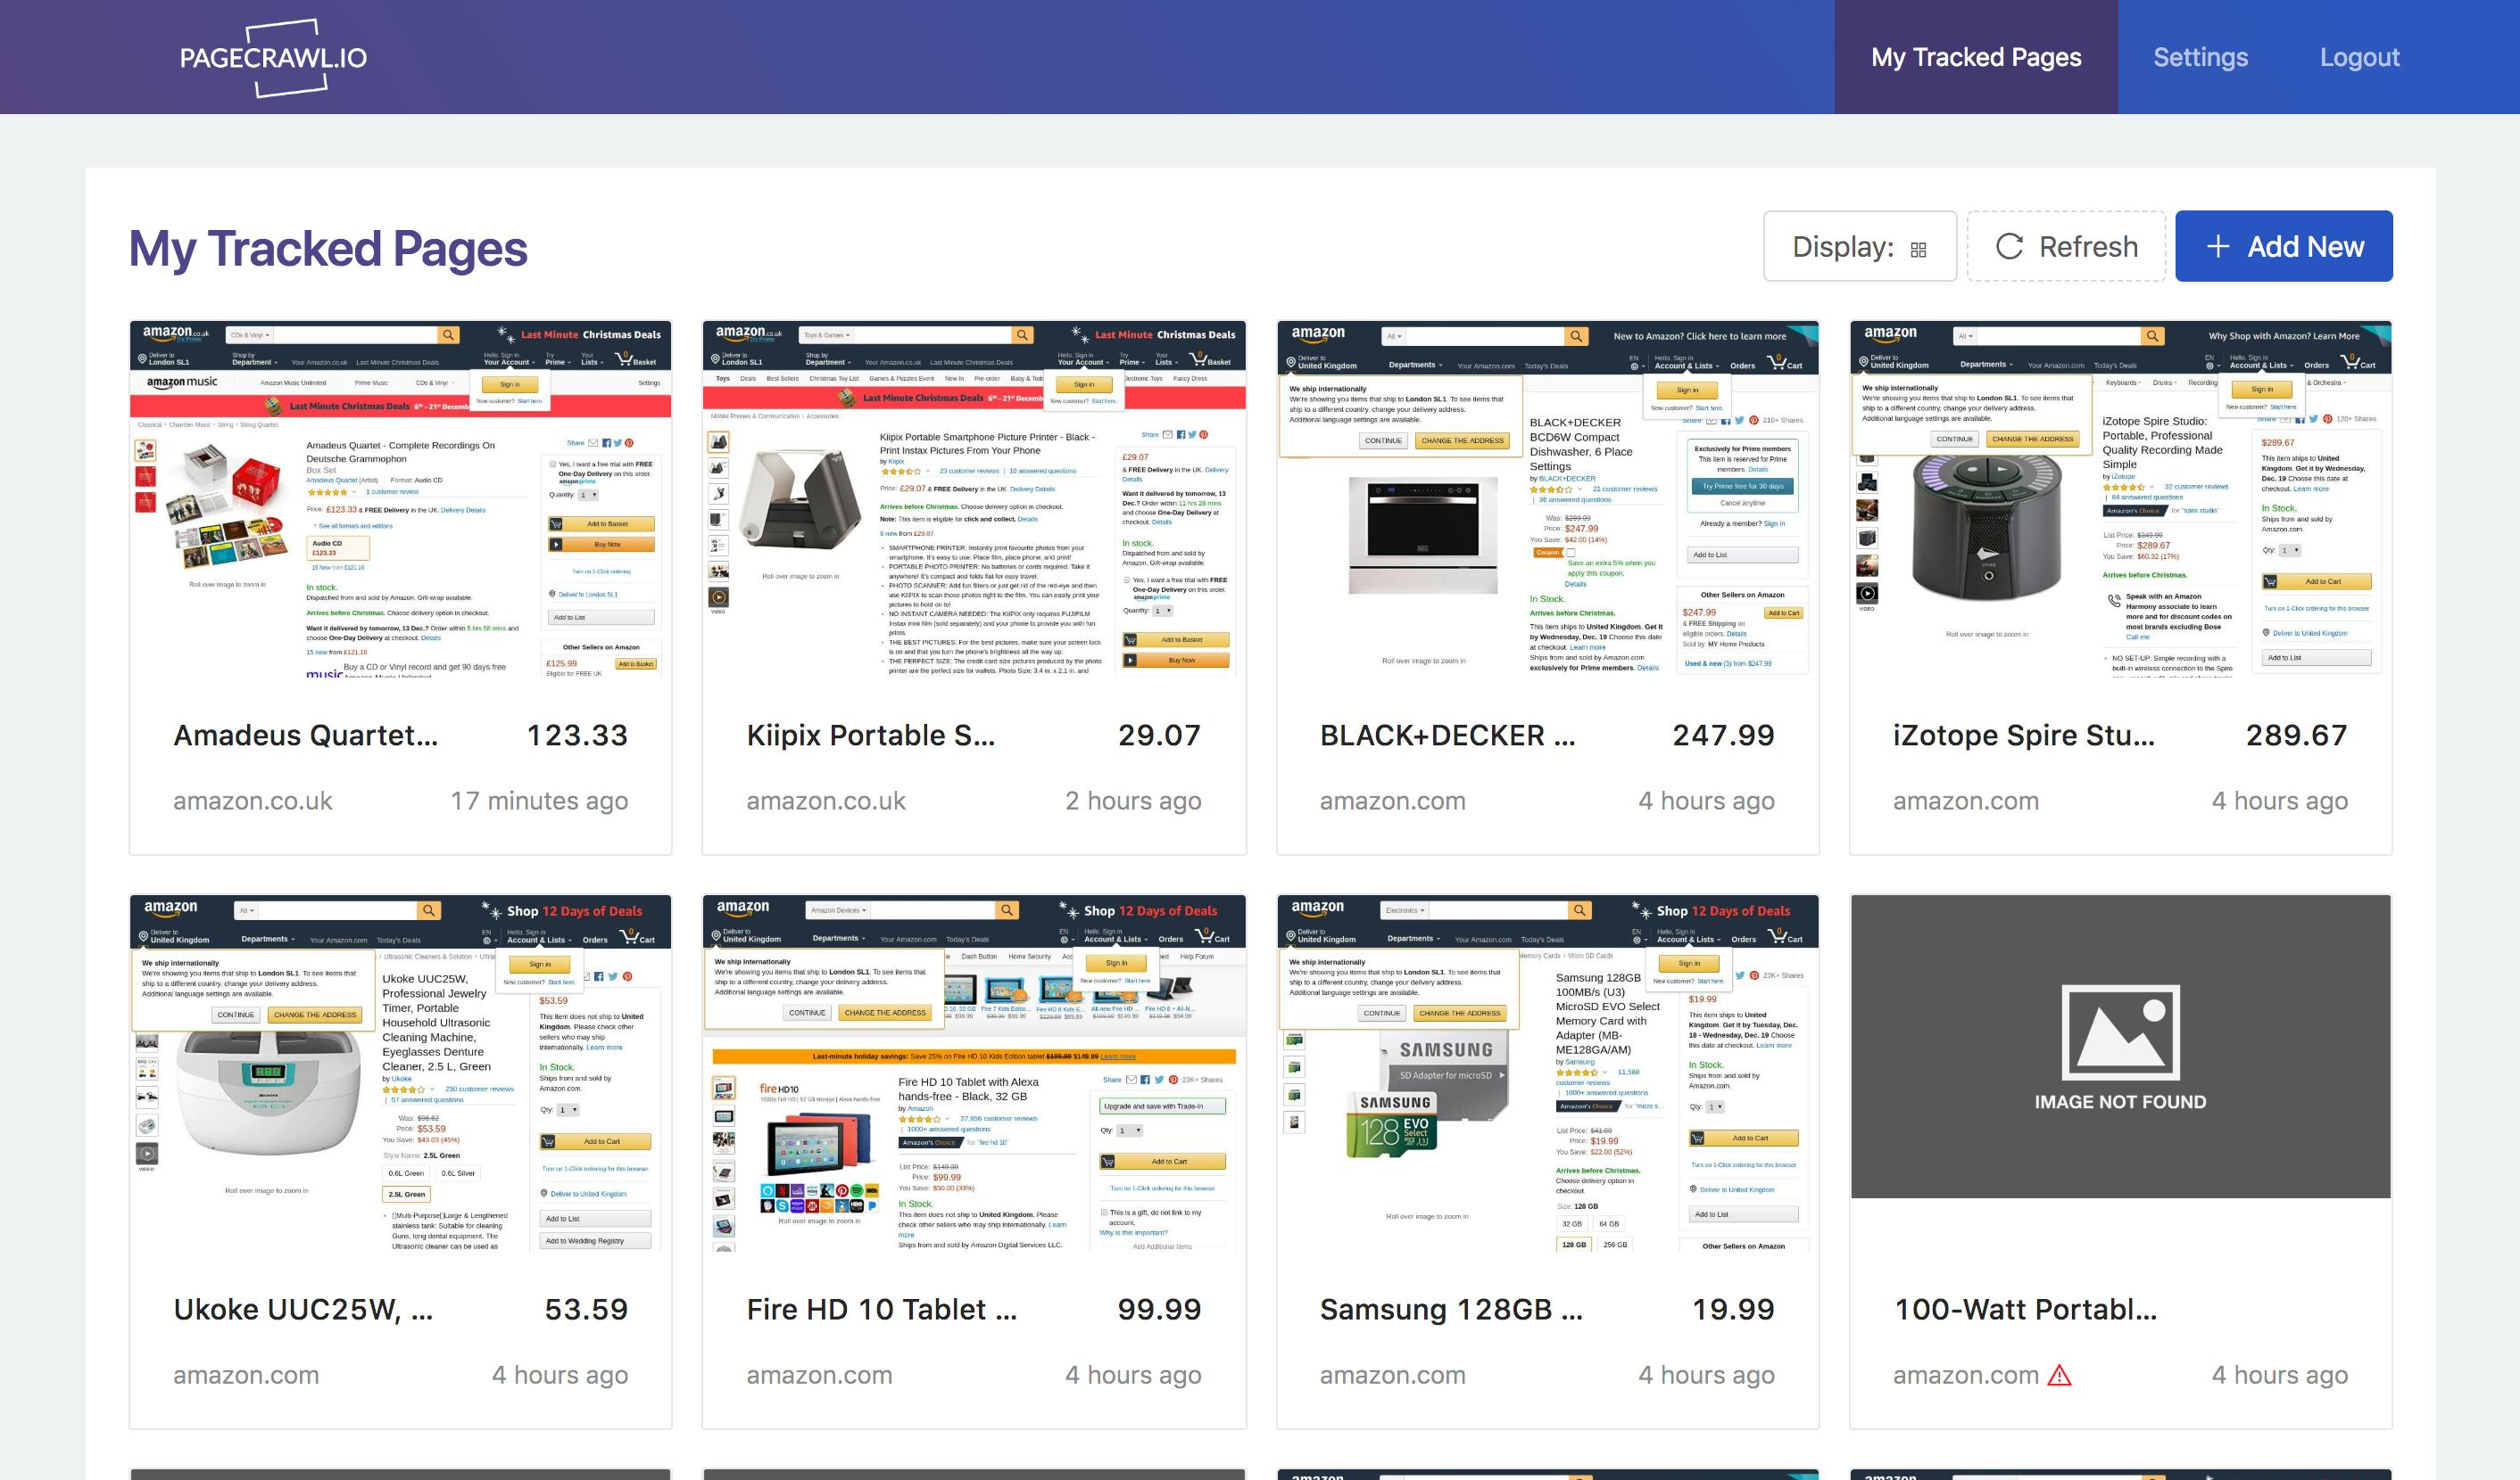The image size is (2520, 1480).
Task: Click the My Tracked Pages heading
Action: [328, 249]
